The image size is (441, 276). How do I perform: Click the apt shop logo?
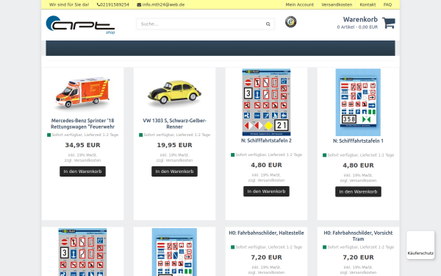tap(80, 25)
